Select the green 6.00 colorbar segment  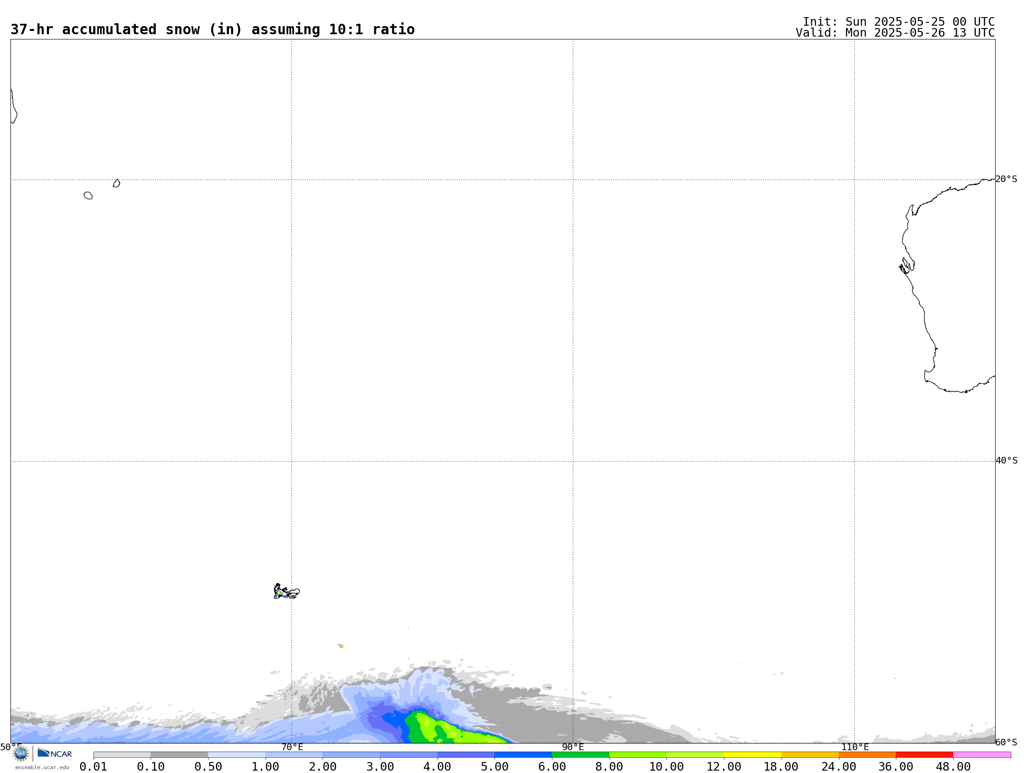pos(580,755)
